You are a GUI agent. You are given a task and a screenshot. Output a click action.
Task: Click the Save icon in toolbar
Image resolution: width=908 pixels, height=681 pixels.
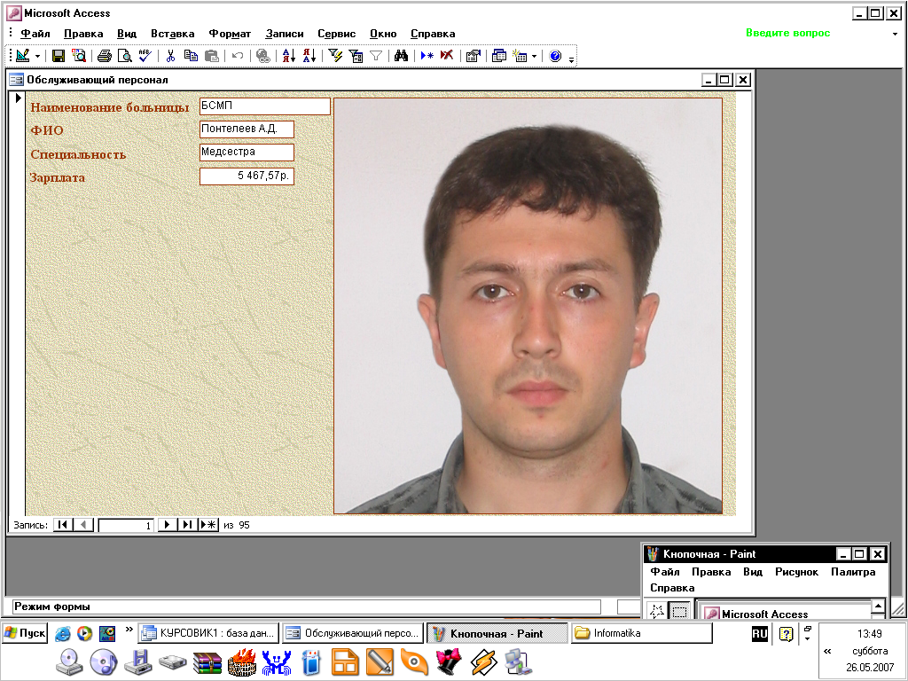pos(59,56)
